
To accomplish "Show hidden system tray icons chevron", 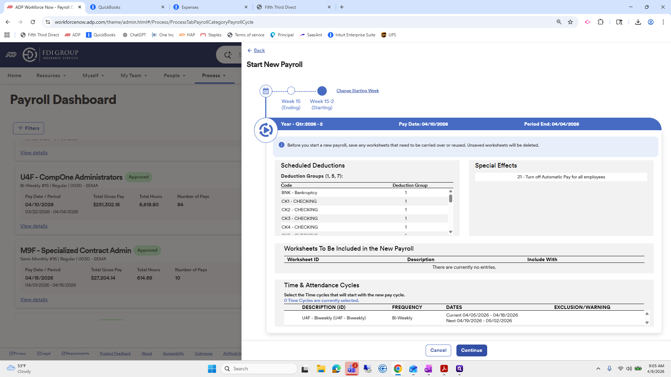I will pos(598,369).
